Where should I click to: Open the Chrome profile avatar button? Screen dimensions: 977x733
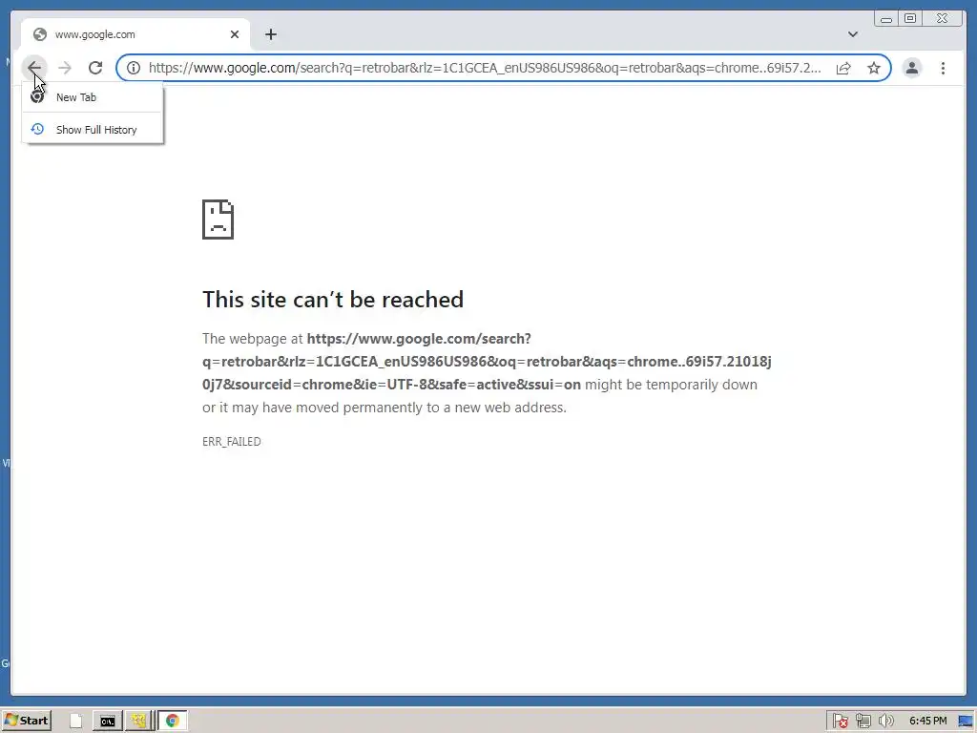coord(911,68)
